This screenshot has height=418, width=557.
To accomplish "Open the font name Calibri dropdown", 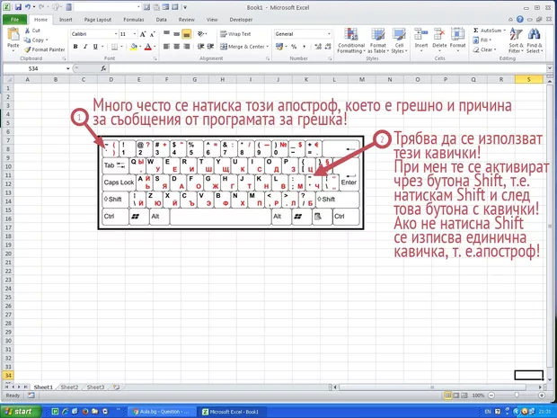I will point(116,34).
